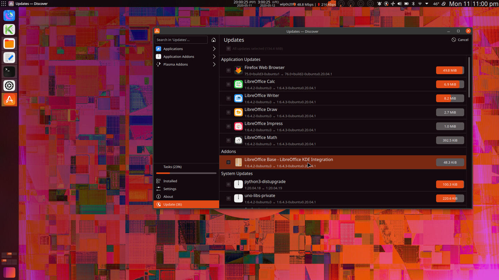Click the Installed list icon in sidebar
This screenshot has width=499, height=280.
[158, 181]
